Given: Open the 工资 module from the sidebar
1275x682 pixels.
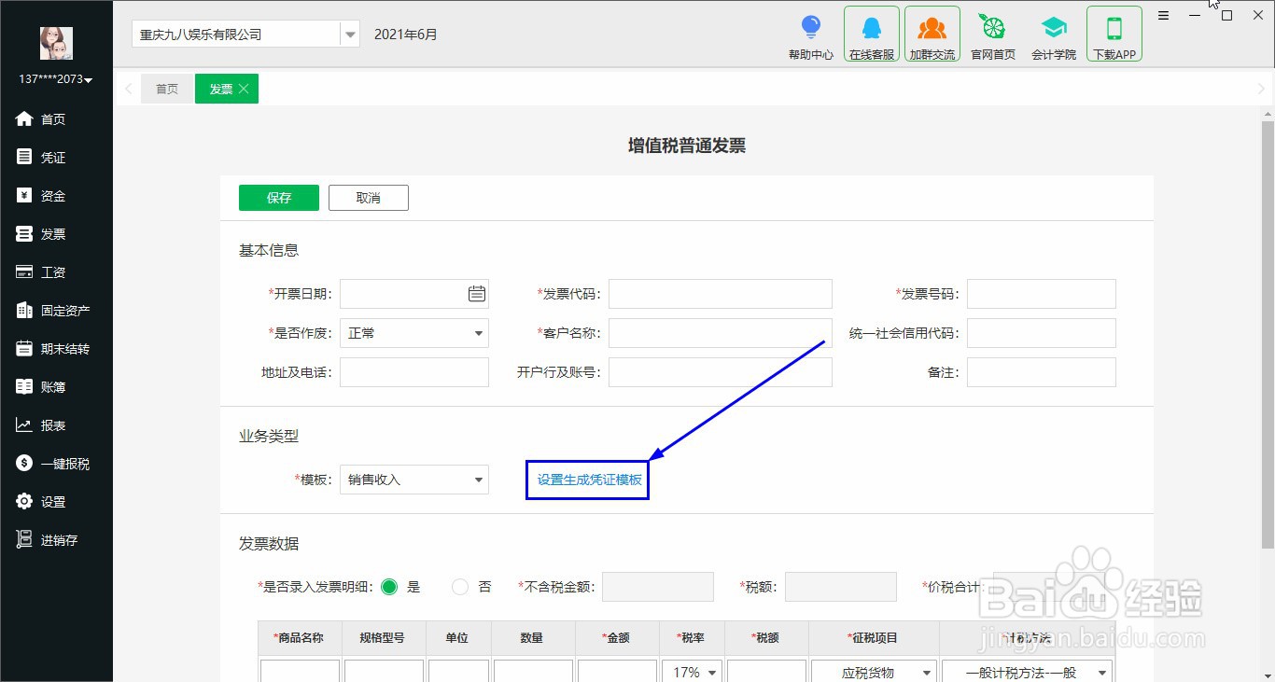Looking at the screenshot, I should click(x=51, y=271).
